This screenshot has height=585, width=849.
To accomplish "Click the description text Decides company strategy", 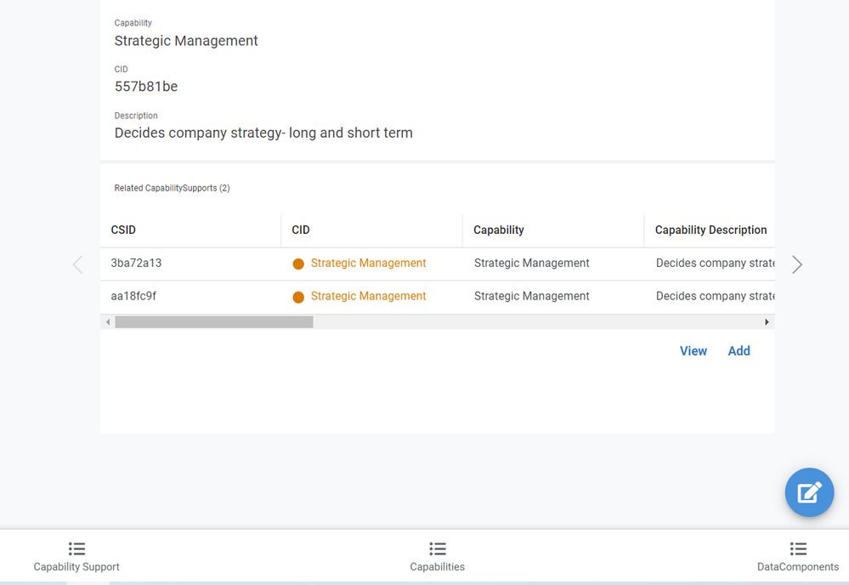I will click(263, 133).
